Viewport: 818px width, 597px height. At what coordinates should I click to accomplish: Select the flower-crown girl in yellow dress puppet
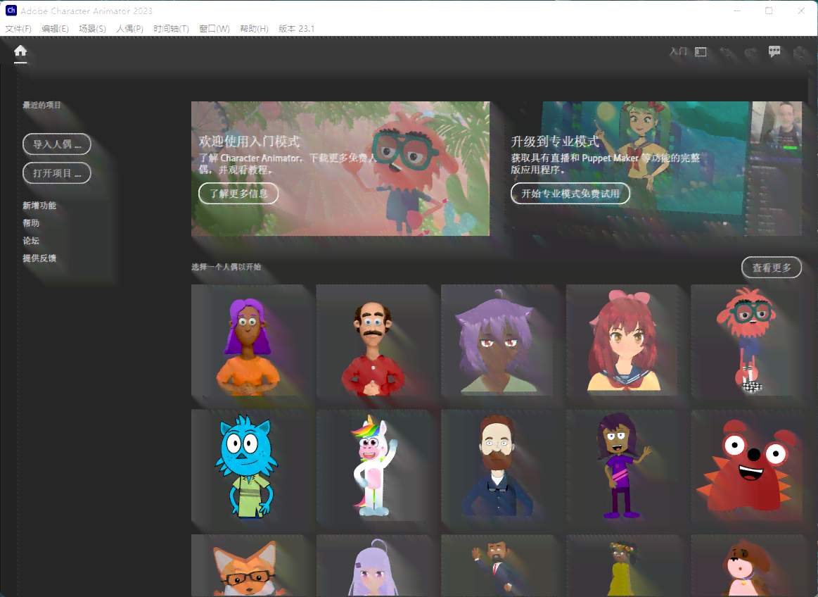tap(622, 565)
